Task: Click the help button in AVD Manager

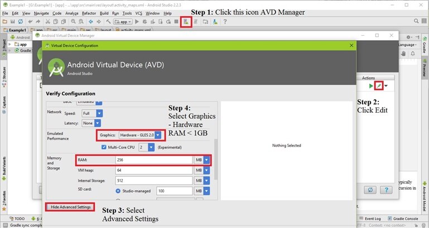Action: pos(386,190)
